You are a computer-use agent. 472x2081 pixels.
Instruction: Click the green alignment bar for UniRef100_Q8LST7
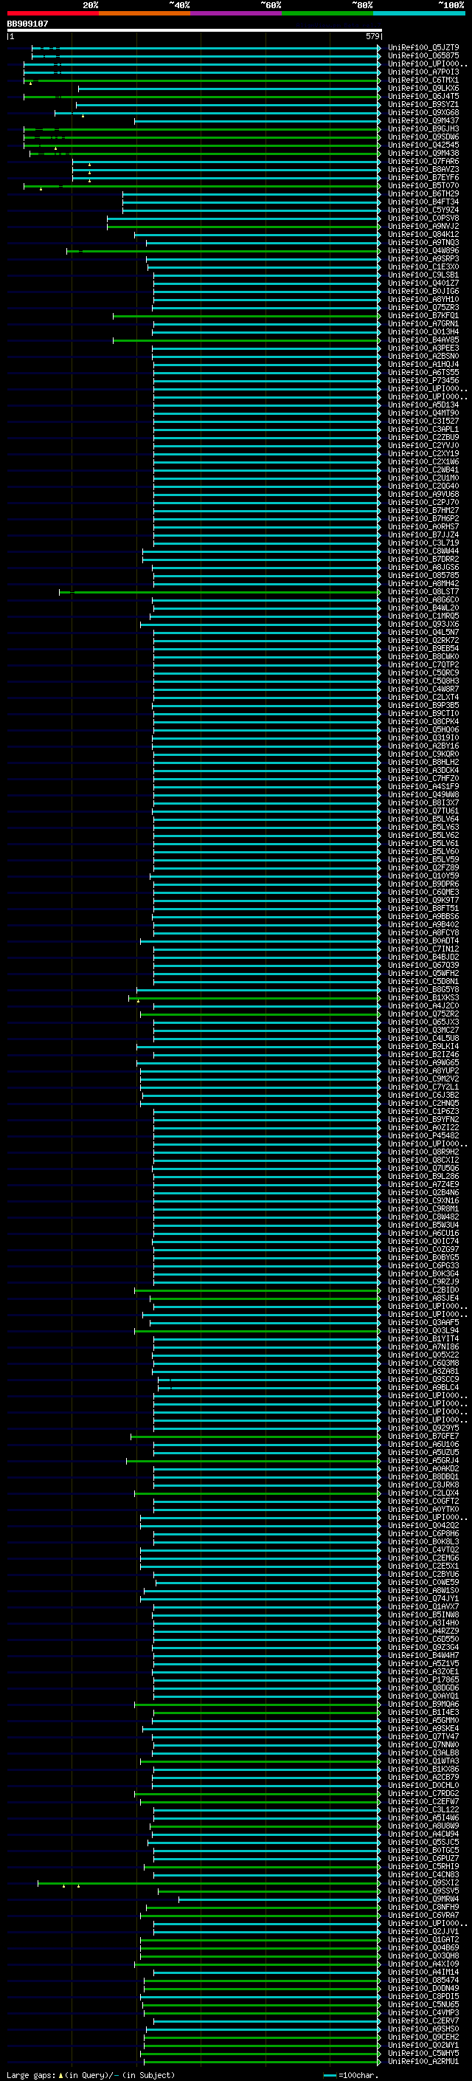[220, 592]
